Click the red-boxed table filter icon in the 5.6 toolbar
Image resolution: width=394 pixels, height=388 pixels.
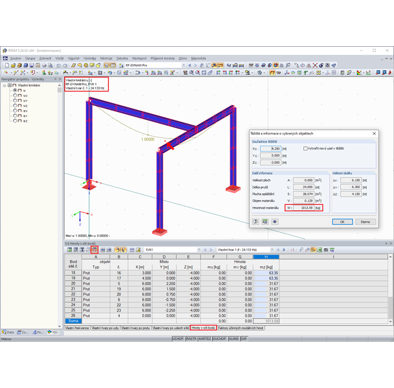(94, 250)
